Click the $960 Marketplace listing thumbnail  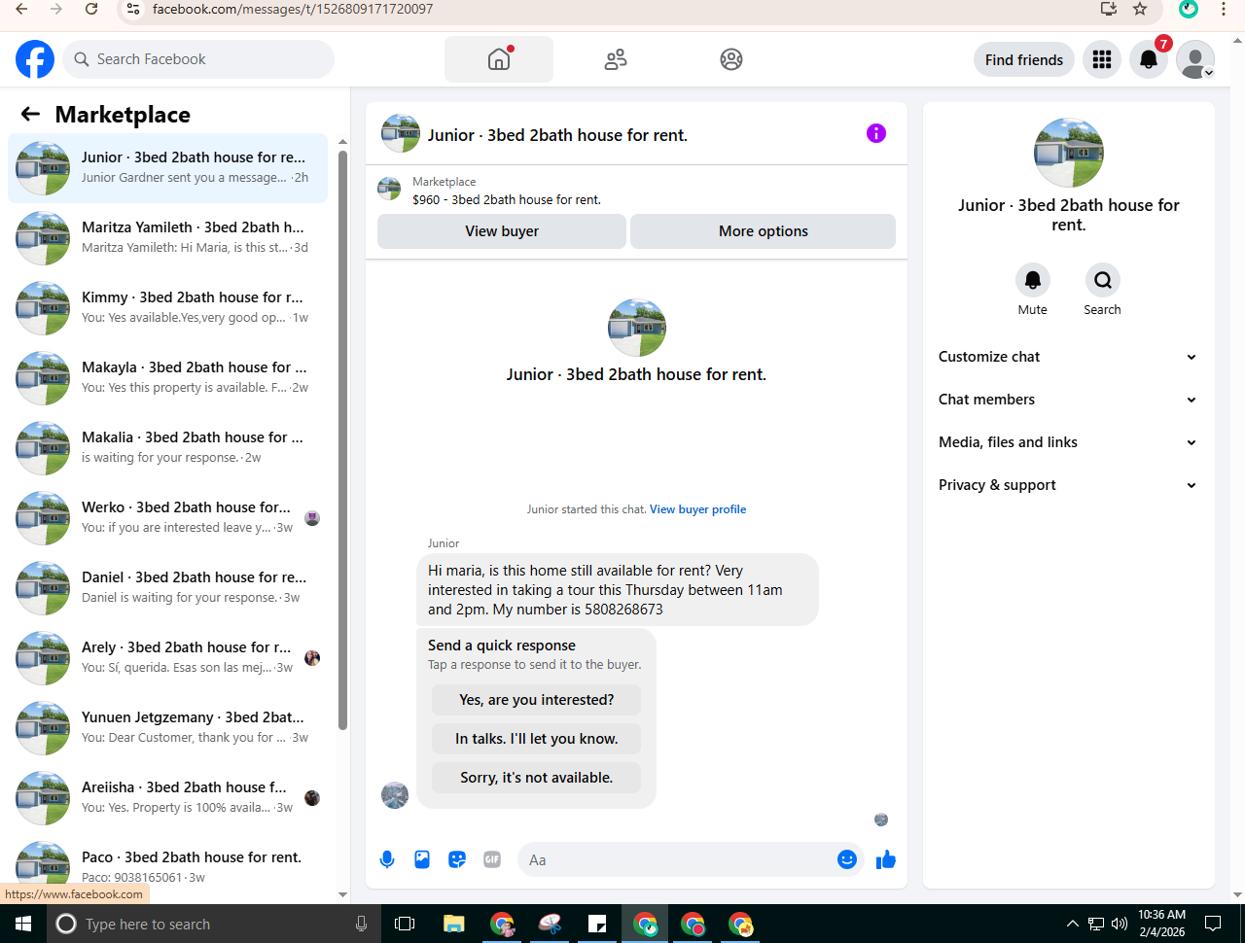(x=389, y=189)
